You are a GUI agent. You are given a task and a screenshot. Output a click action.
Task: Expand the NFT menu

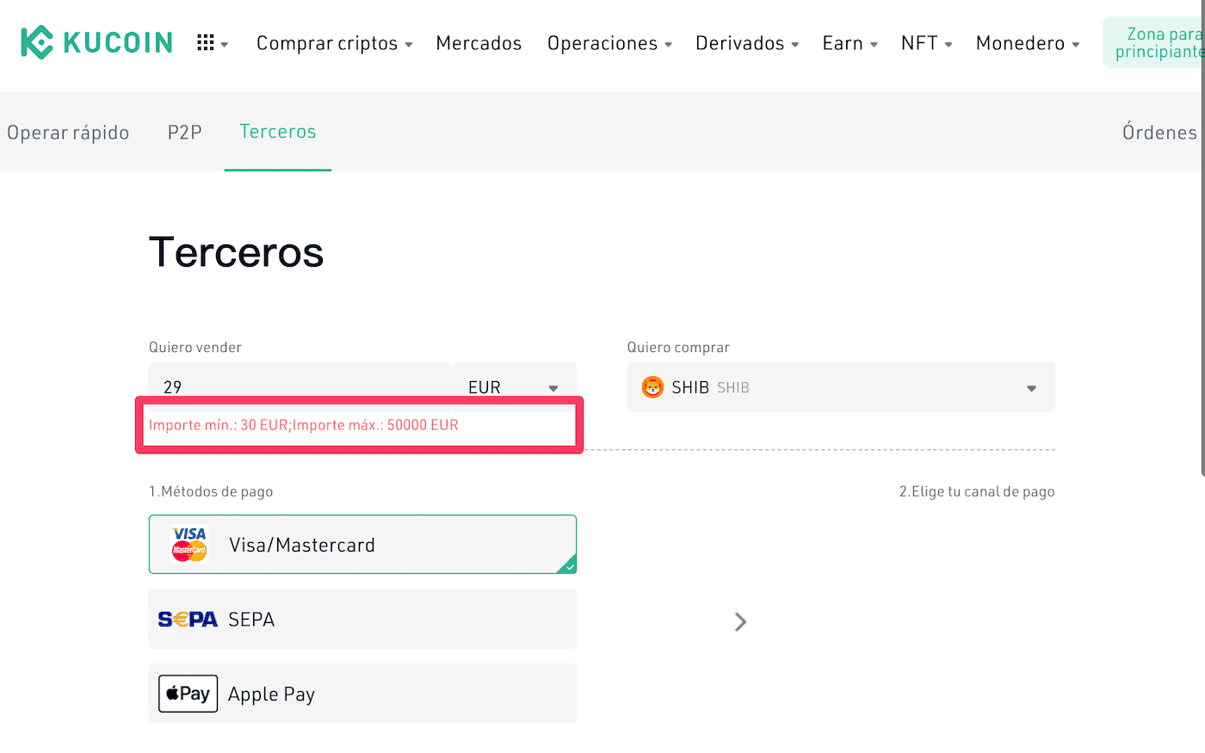click(926, 43)
